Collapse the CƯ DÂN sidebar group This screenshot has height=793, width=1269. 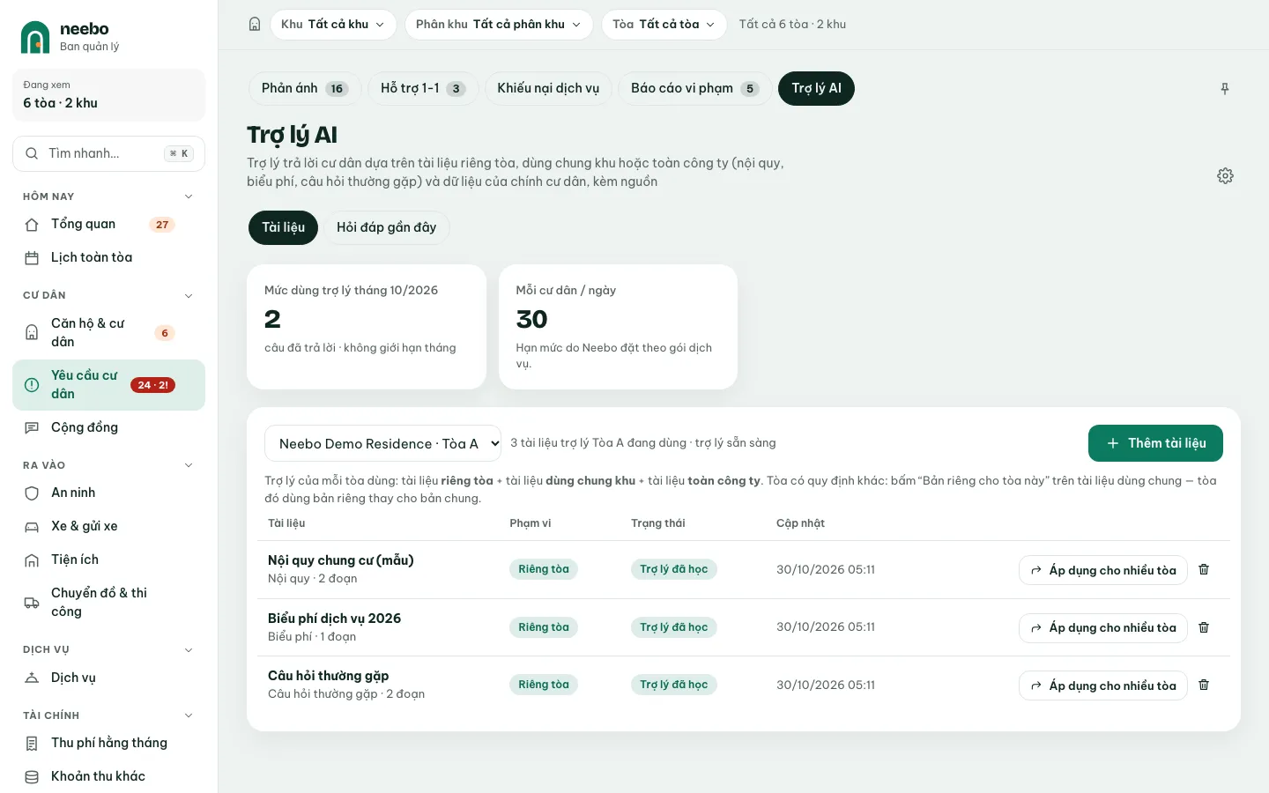(189, 295)
